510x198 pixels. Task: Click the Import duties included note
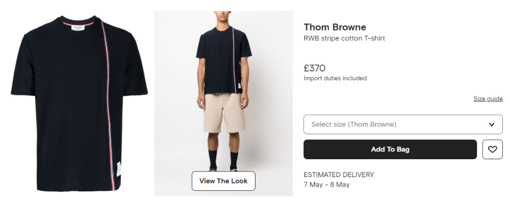[x=335, y=78]
